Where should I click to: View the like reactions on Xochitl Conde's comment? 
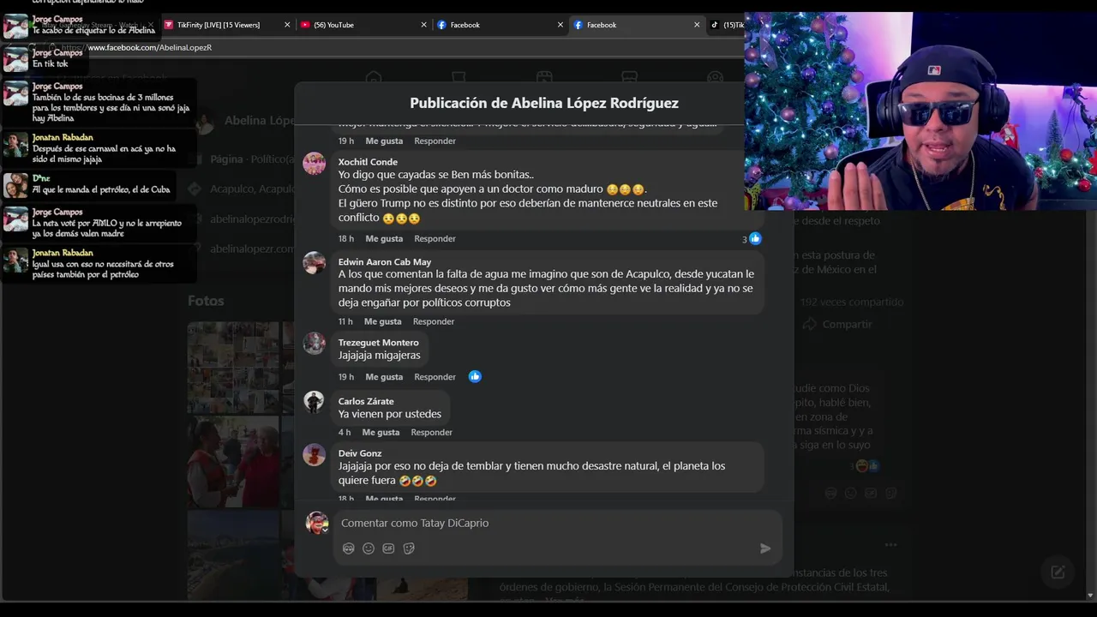coord(752,239)
